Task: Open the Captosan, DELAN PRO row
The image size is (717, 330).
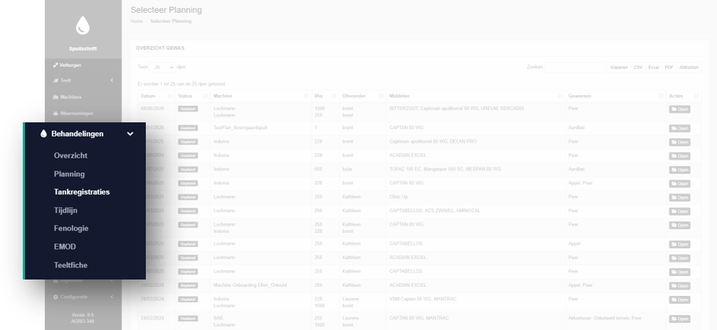Action: pyautogui.click(x=679, y=142)
